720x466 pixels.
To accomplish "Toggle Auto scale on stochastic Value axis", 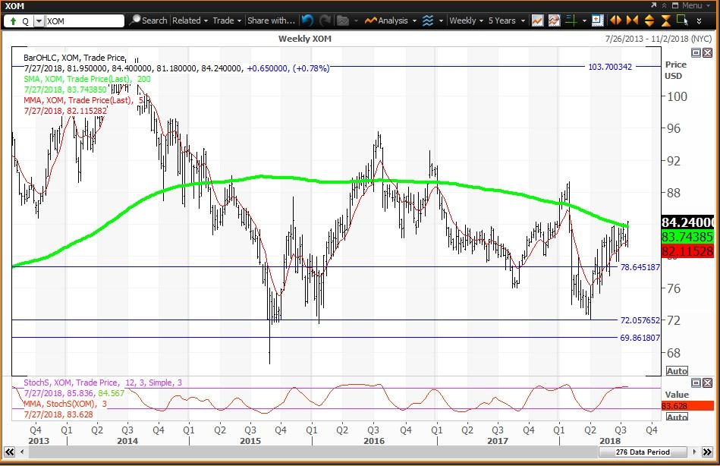I will pyautogui.click(x=676, y=417).
